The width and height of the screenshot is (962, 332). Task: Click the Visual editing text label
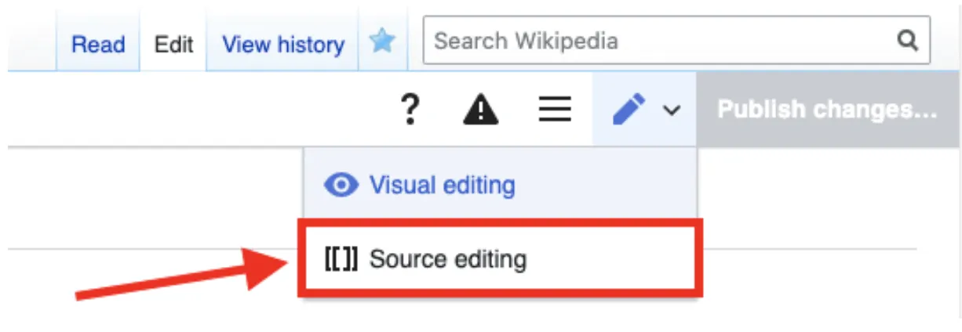442,186
